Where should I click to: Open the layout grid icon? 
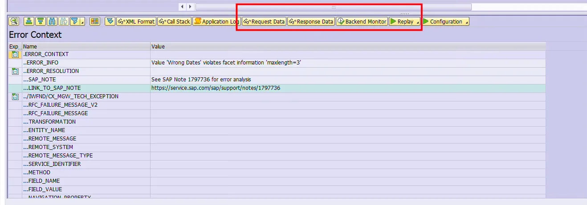(94, 21)
